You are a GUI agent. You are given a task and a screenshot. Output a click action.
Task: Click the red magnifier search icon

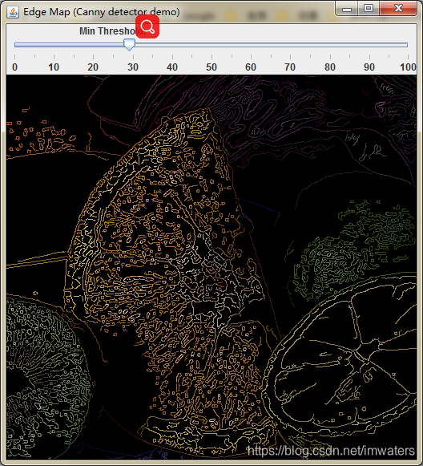click(x=147, y=27)
